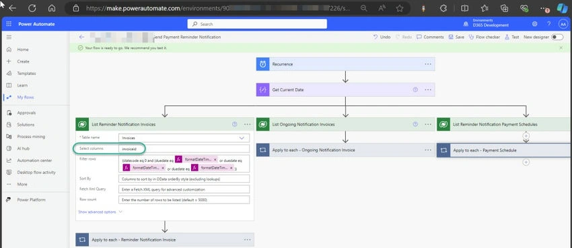Image resolution: width=572 pixels, height=248 pixels.
Task: Open Comments in the command bar
Action: pos(430,37)
